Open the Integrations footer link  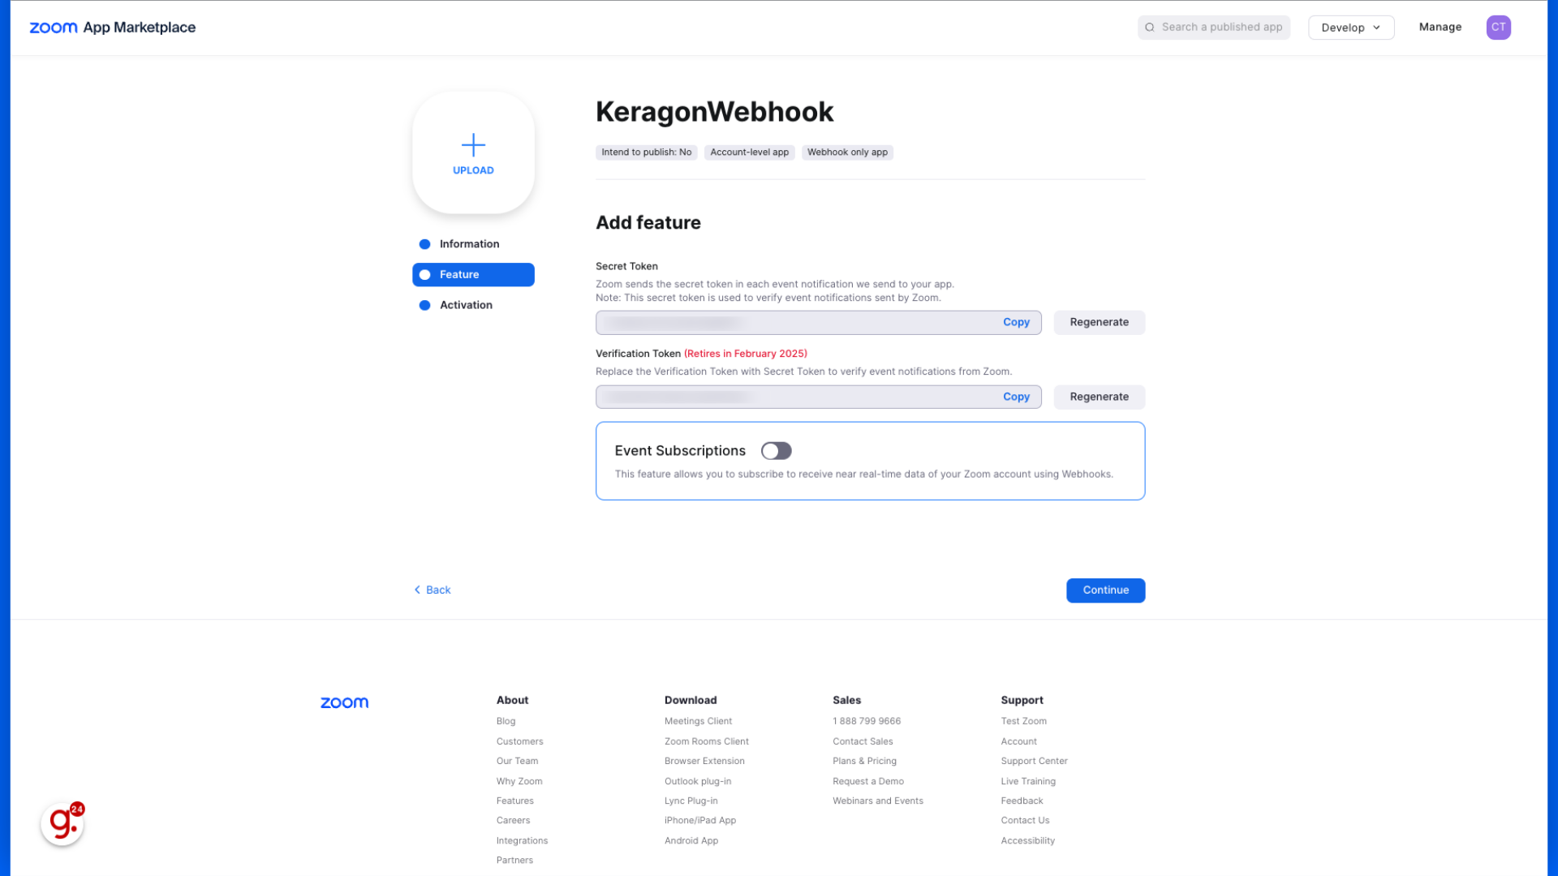pyautogui.click(x=522, y=840)
